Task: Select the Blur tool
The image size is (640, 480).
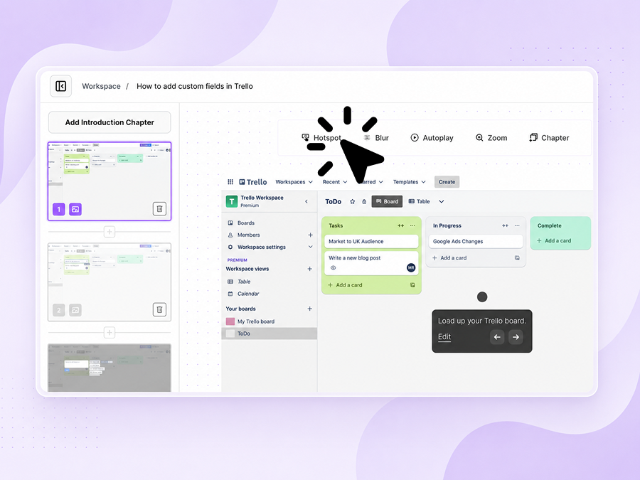Action: tap(376, 138)
